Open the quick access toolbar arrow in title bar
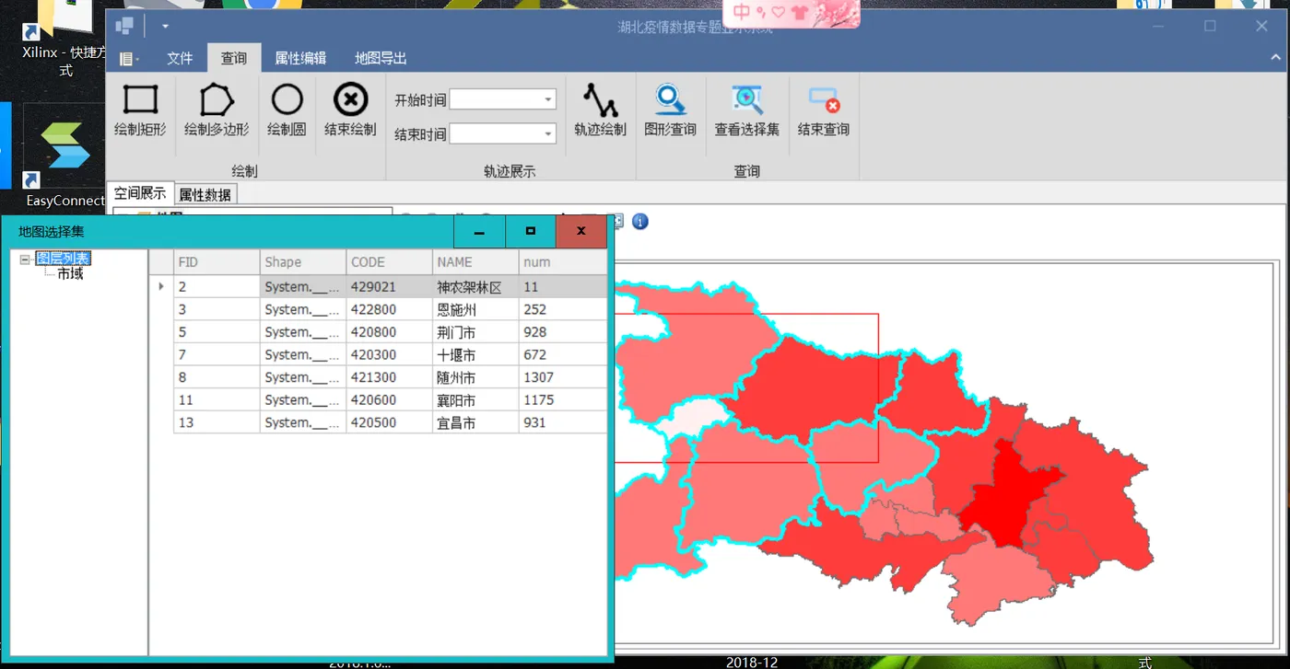The height and width of the screenshot is (669, 1290). tap(165, 26)
